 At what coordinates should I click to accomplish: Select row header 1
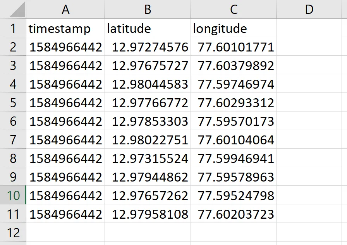pyautogui.click(x=13, y=28)
